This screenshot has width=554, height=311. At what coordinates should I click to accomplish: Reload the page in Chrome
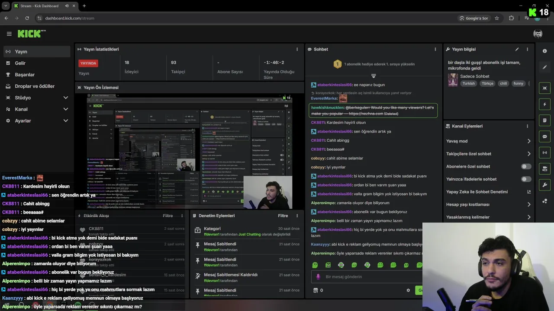pyautogui.click(x=27, y=18)
